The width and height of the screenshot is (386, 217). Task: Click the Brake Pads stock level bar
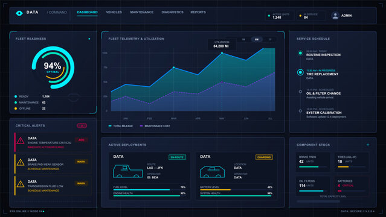pos(313,167)
